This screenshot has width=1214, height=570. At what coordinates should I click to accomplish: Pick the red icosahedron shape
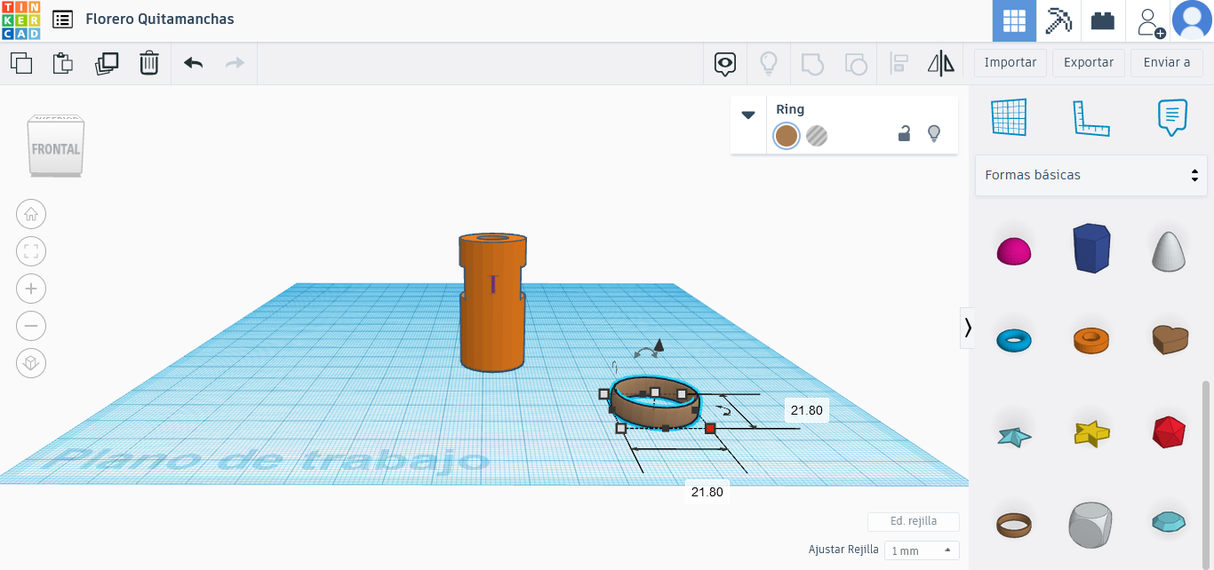1169,431
